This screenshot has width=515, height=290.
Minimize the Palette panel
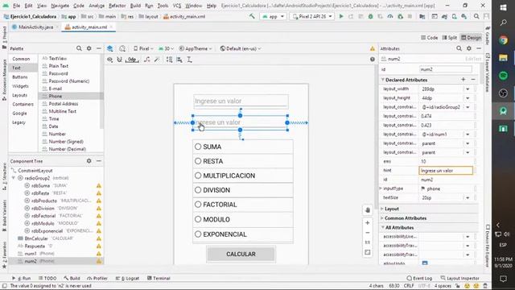(99, 48)
